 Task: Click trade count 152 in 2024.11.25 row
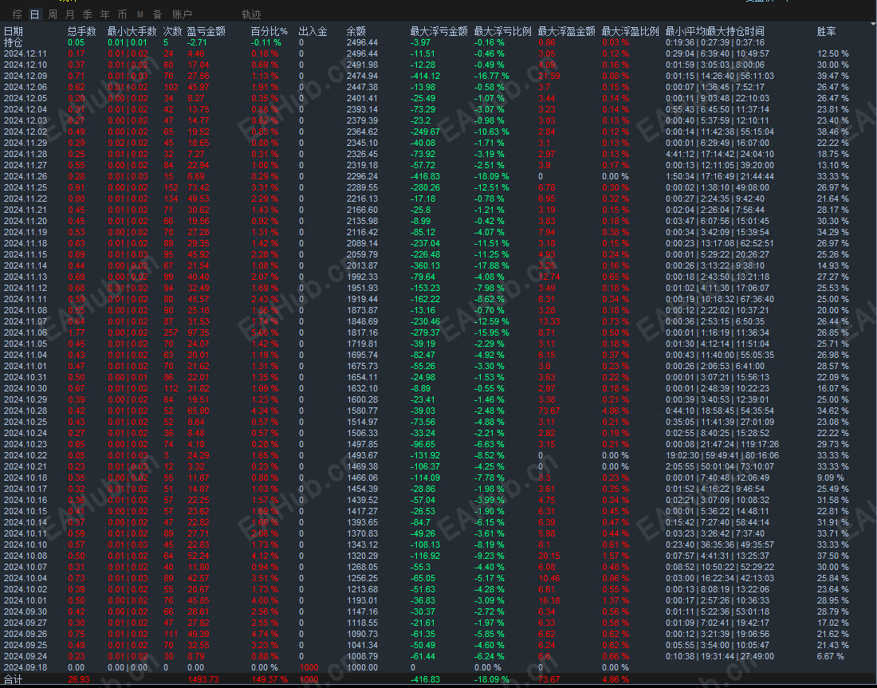point(171,187)
